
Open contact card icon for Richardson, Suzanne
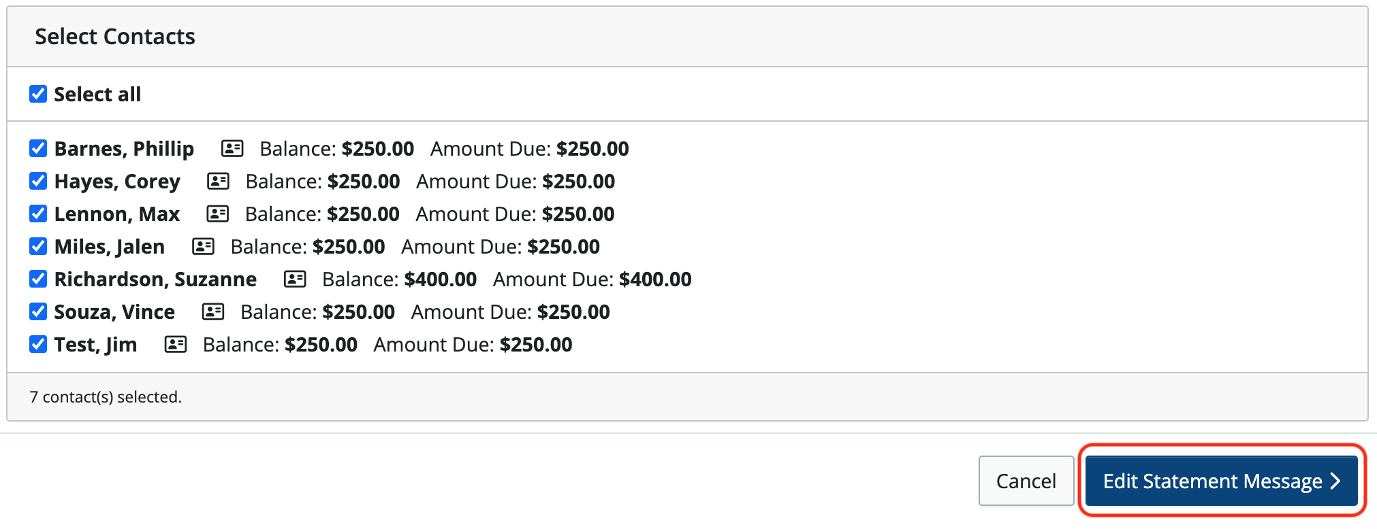click(295, 279)
